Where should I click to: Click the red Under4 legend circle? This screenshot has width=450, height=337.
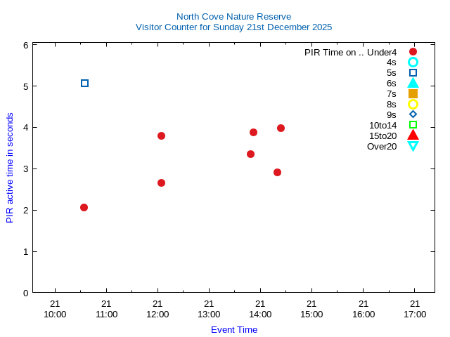(413, 52)
